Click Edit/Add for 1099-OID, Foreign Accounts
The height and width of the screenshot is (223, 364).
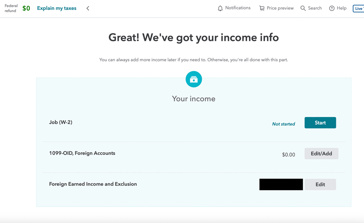coord(321,153)
